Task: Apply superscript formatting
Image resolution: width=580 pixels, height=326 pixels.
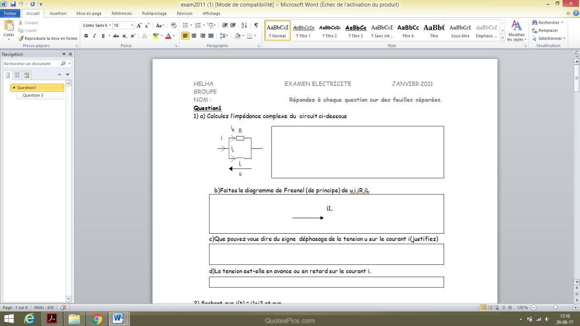Action: pyautogui.click(x=133, y=36)
